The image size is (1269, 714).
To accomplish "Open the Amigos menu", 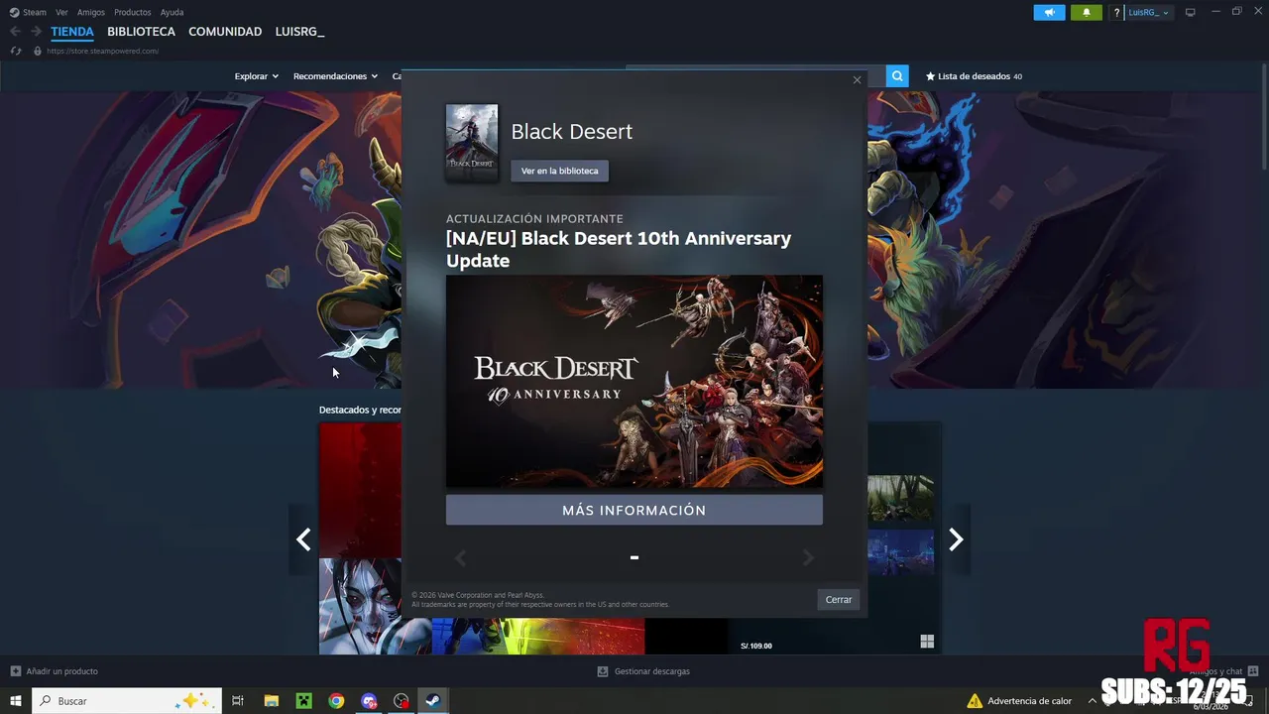I will (x=91, y=12).
